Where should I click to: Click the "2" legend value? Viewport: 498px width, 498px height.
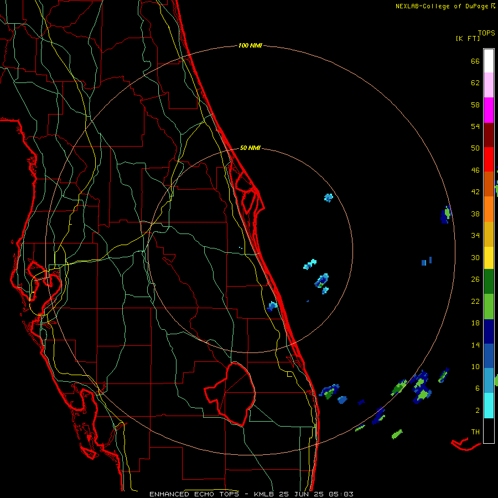(478, 411)
